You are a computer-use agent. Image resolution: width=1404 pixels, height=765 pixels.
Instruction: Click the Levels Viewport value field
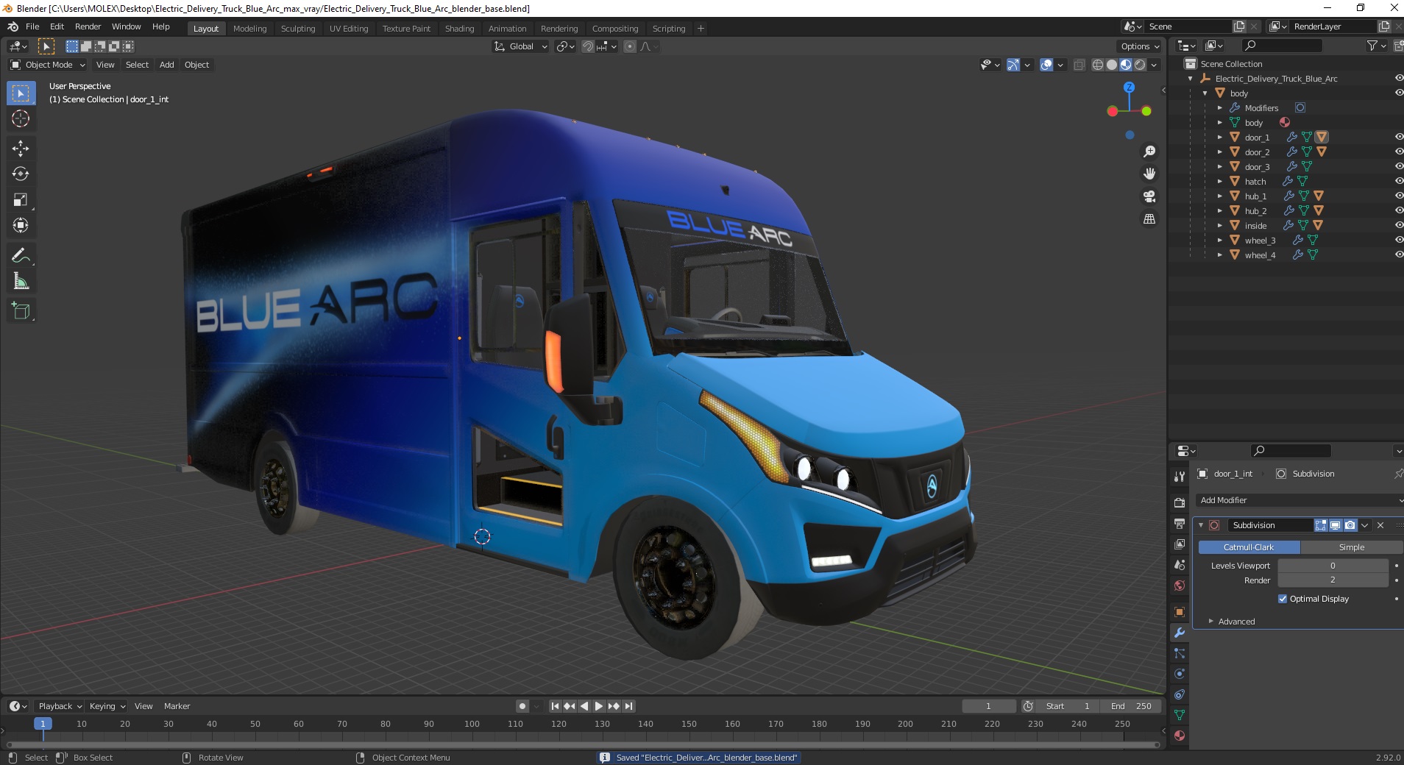tap(1333, 566)
